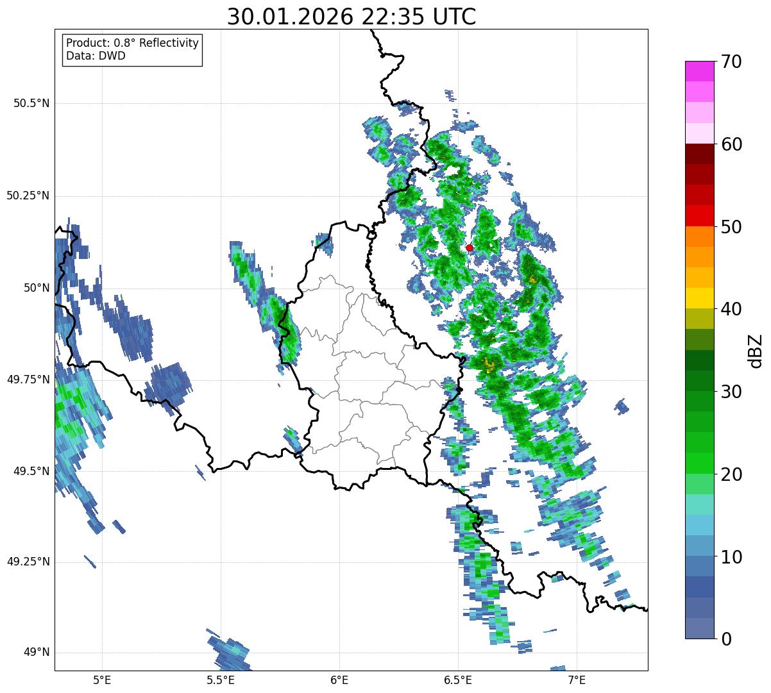This screenshot has width=771, height=693.
Task: Click the 50°N latitude label
Action: [x=37, y=288]
